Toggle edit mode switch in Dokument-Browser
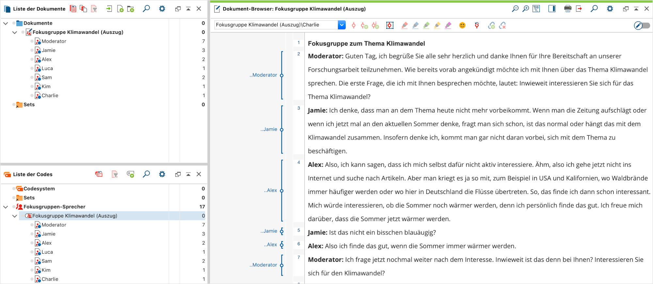This screenshot has height=284, width=653. point(642,25)
